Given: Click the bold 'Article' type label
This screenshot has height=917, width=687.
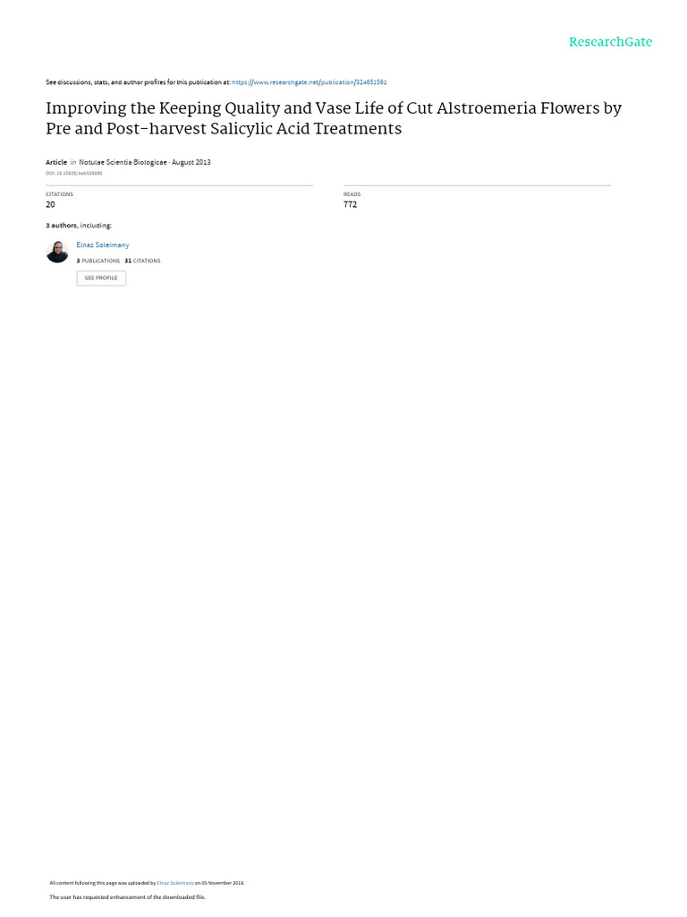Looking at the screenshot, I should click(56, 162).
